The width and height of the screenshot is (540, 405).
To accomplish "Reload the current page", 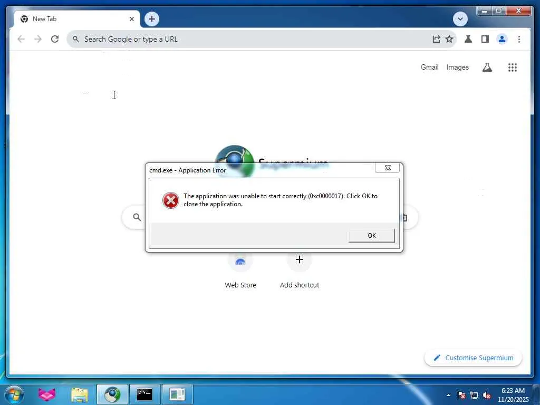I will (x=55, y=39).
